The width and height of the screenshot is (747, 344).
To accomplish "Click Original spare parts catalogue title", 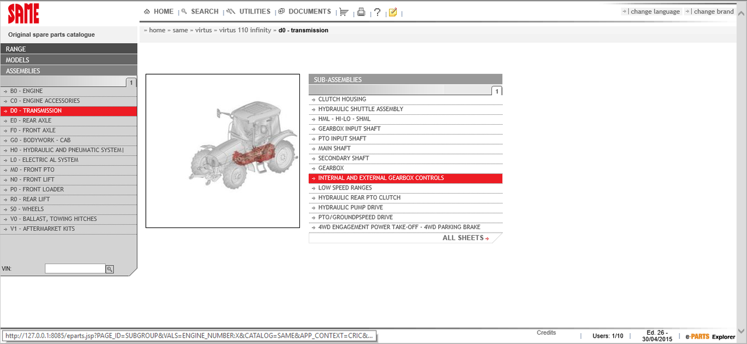I will tap(51, 35).
